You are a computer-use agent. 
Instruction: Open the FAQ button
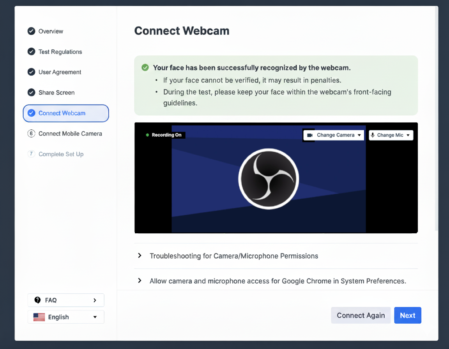(66, 300)
